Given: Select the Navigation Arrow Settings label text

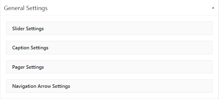Looking at the screenshot, I should (41, 86).
